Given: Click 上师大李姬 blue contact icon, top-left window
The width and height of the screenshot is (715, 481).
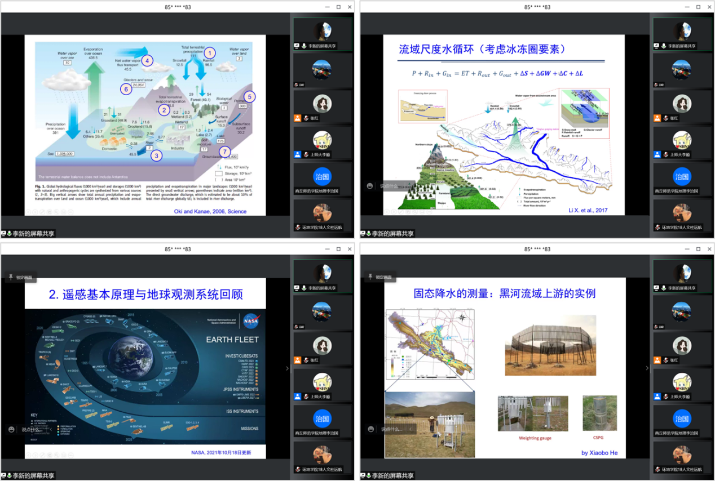Looking at the screenshot, I should pyautogui.click(x=297, y=154).
